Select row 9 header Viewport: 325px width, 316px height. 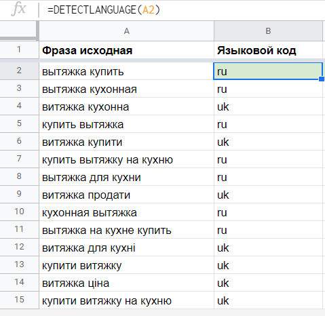[19, 194]
